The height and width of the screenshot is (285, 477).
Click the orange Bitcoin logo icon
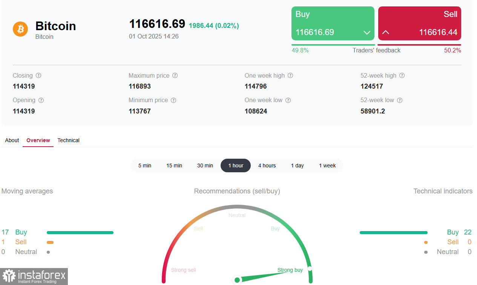pyautogui.click(x=20, y=29)
